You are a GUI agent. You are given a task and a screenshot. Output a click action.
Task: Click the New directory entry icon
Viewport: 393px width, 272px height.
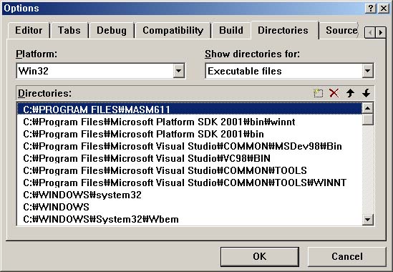[x=318, y=93]
